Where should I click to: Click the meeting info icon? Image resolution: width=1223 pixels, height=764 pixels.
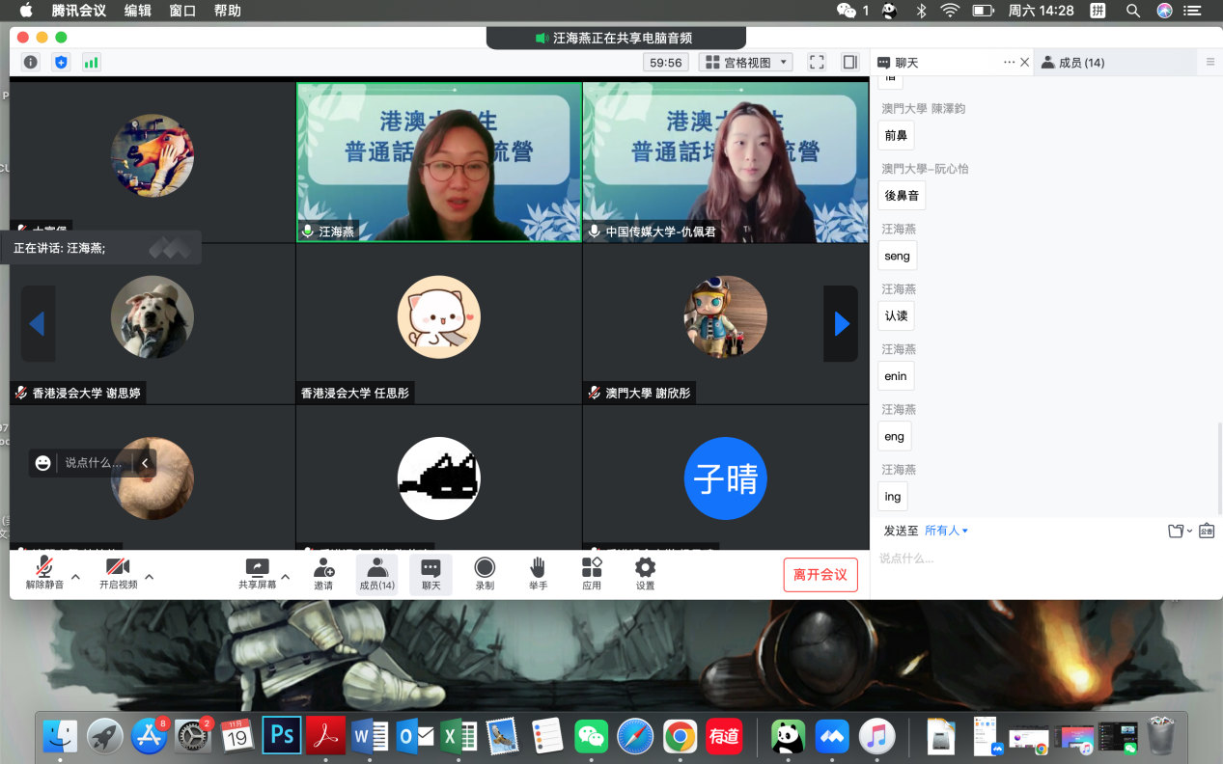[31, 63]
